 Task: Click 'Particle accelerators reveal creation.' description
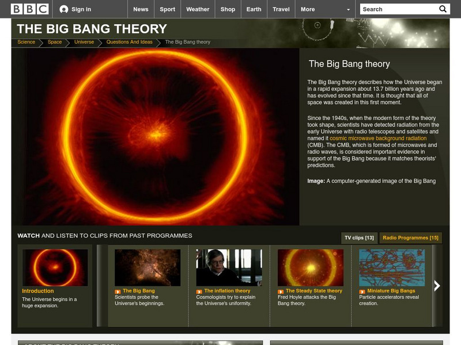click(389, 300)
